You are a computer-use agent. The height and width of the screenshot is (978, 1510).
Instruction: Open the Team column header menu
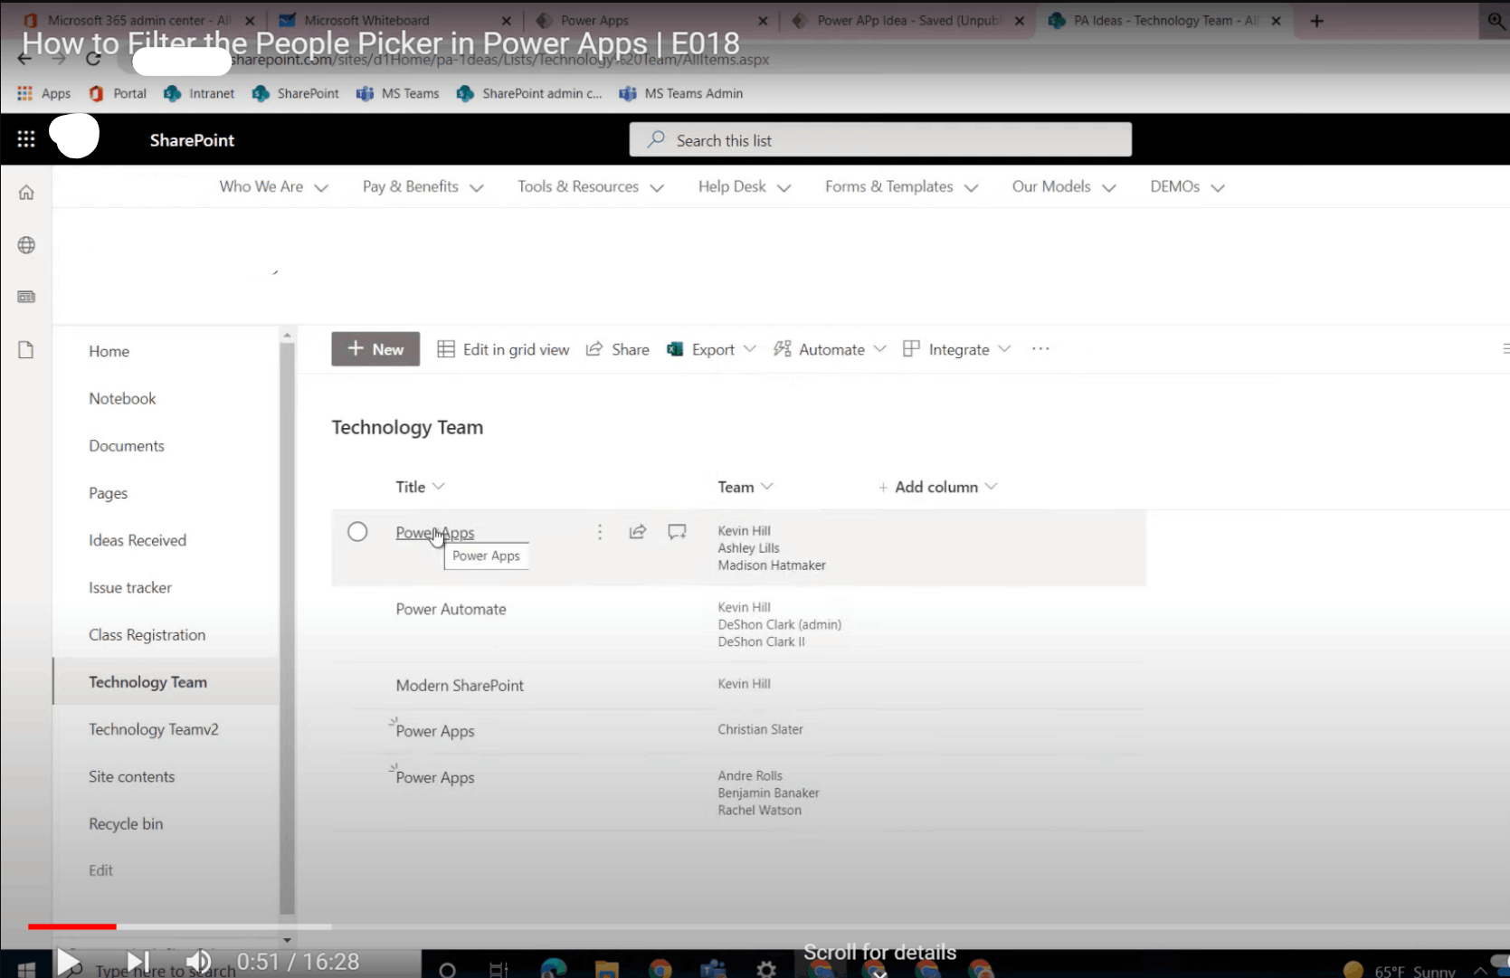click(746, 487)
